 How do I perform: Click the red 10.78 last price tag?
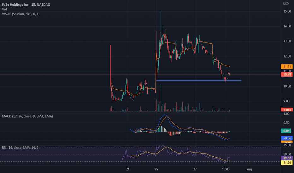287,75
